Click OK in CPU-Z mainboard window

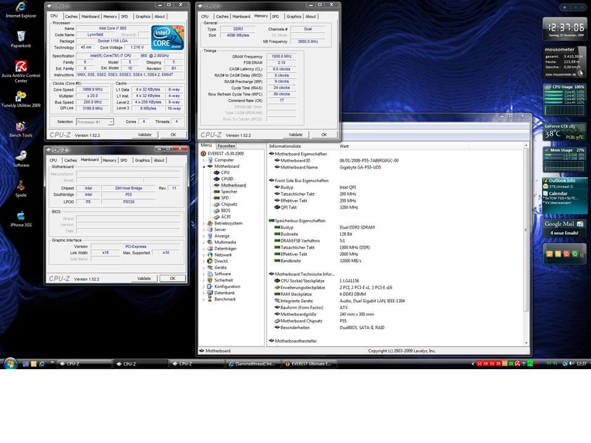pos(172,279)
